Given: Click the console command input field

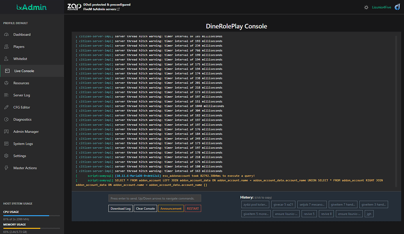Looking at the screenshot, I should (x=155, y=198).
